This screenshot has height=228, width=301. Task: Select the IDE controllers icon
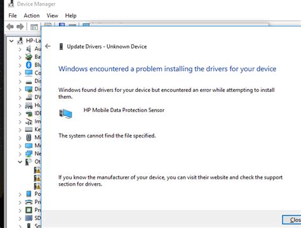(x=29, y=113)
